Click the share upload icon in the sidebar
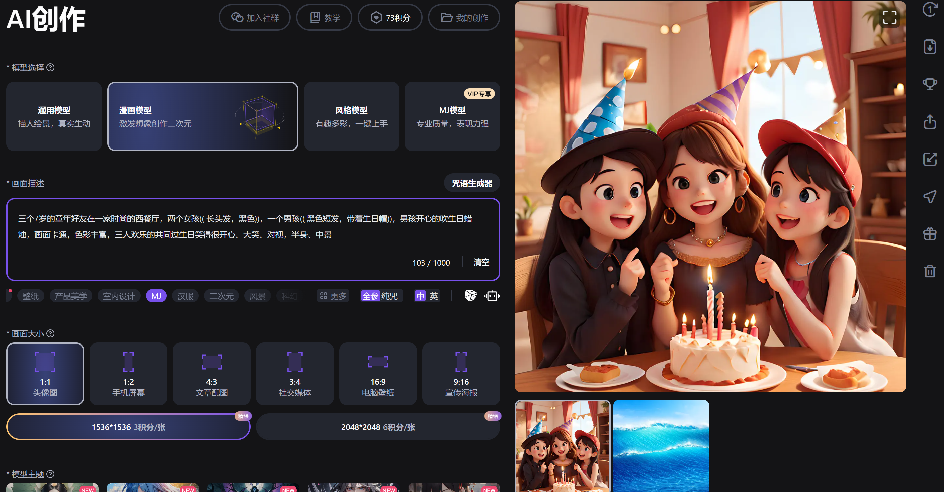Viewport: 944px width, 492px height. point(930,122)
